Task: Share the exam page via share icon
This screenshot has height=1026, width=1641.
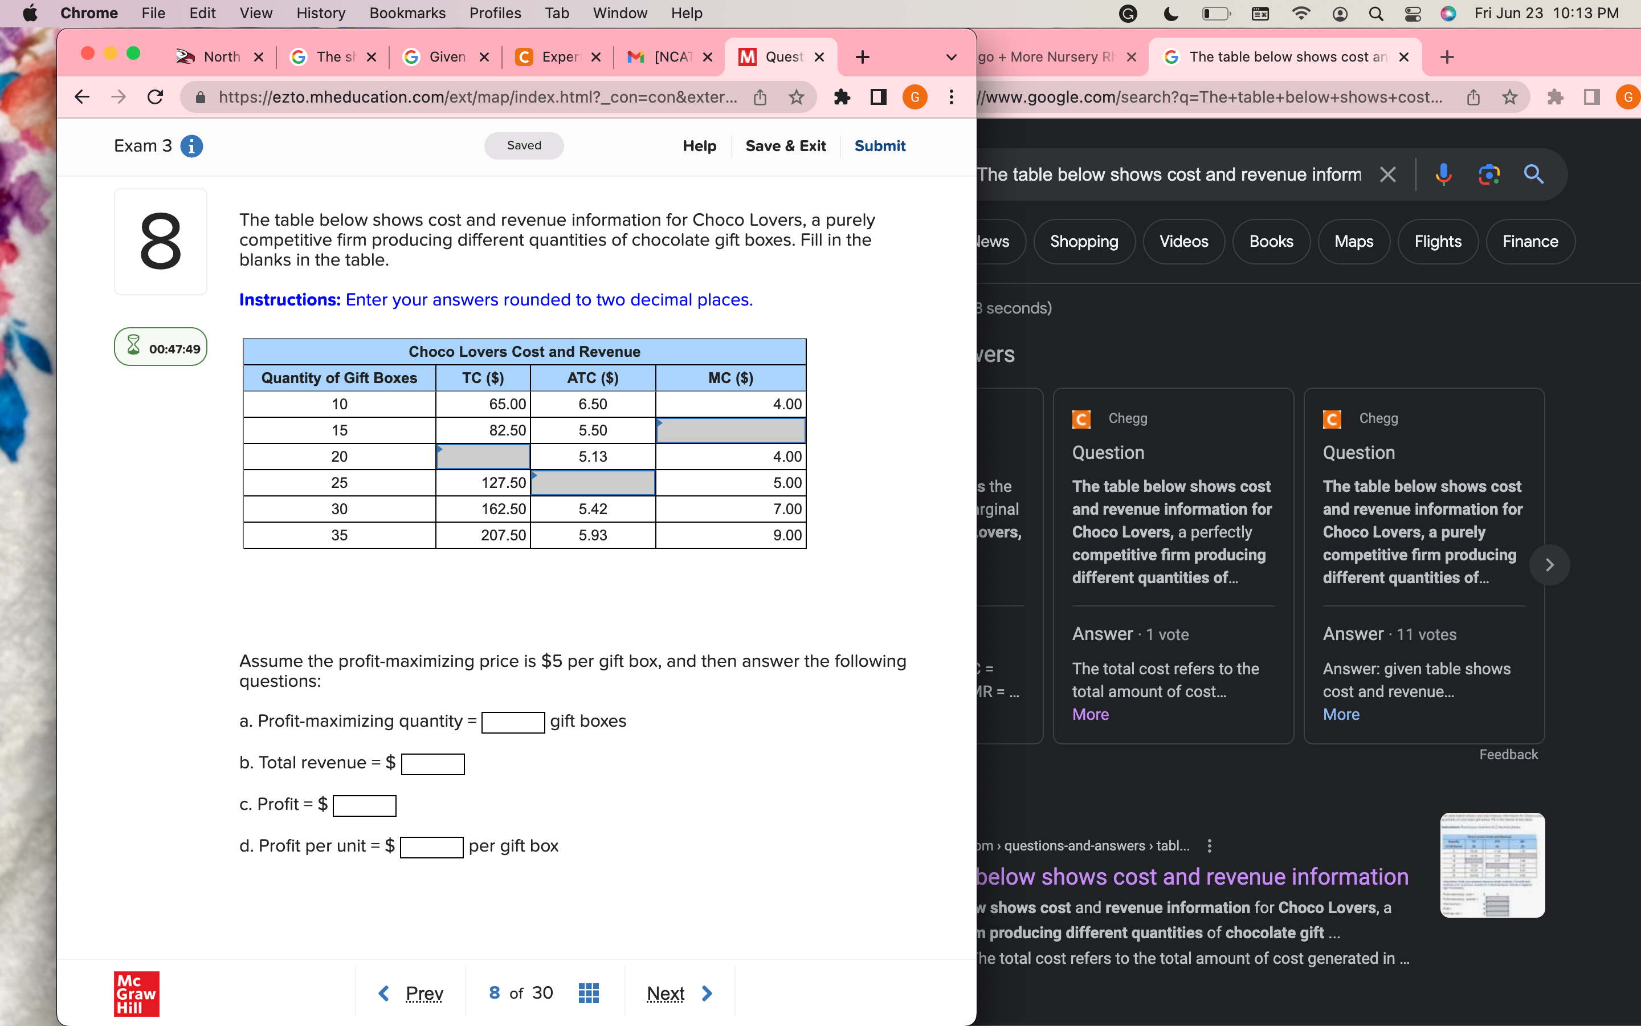Action: point(760,97)
